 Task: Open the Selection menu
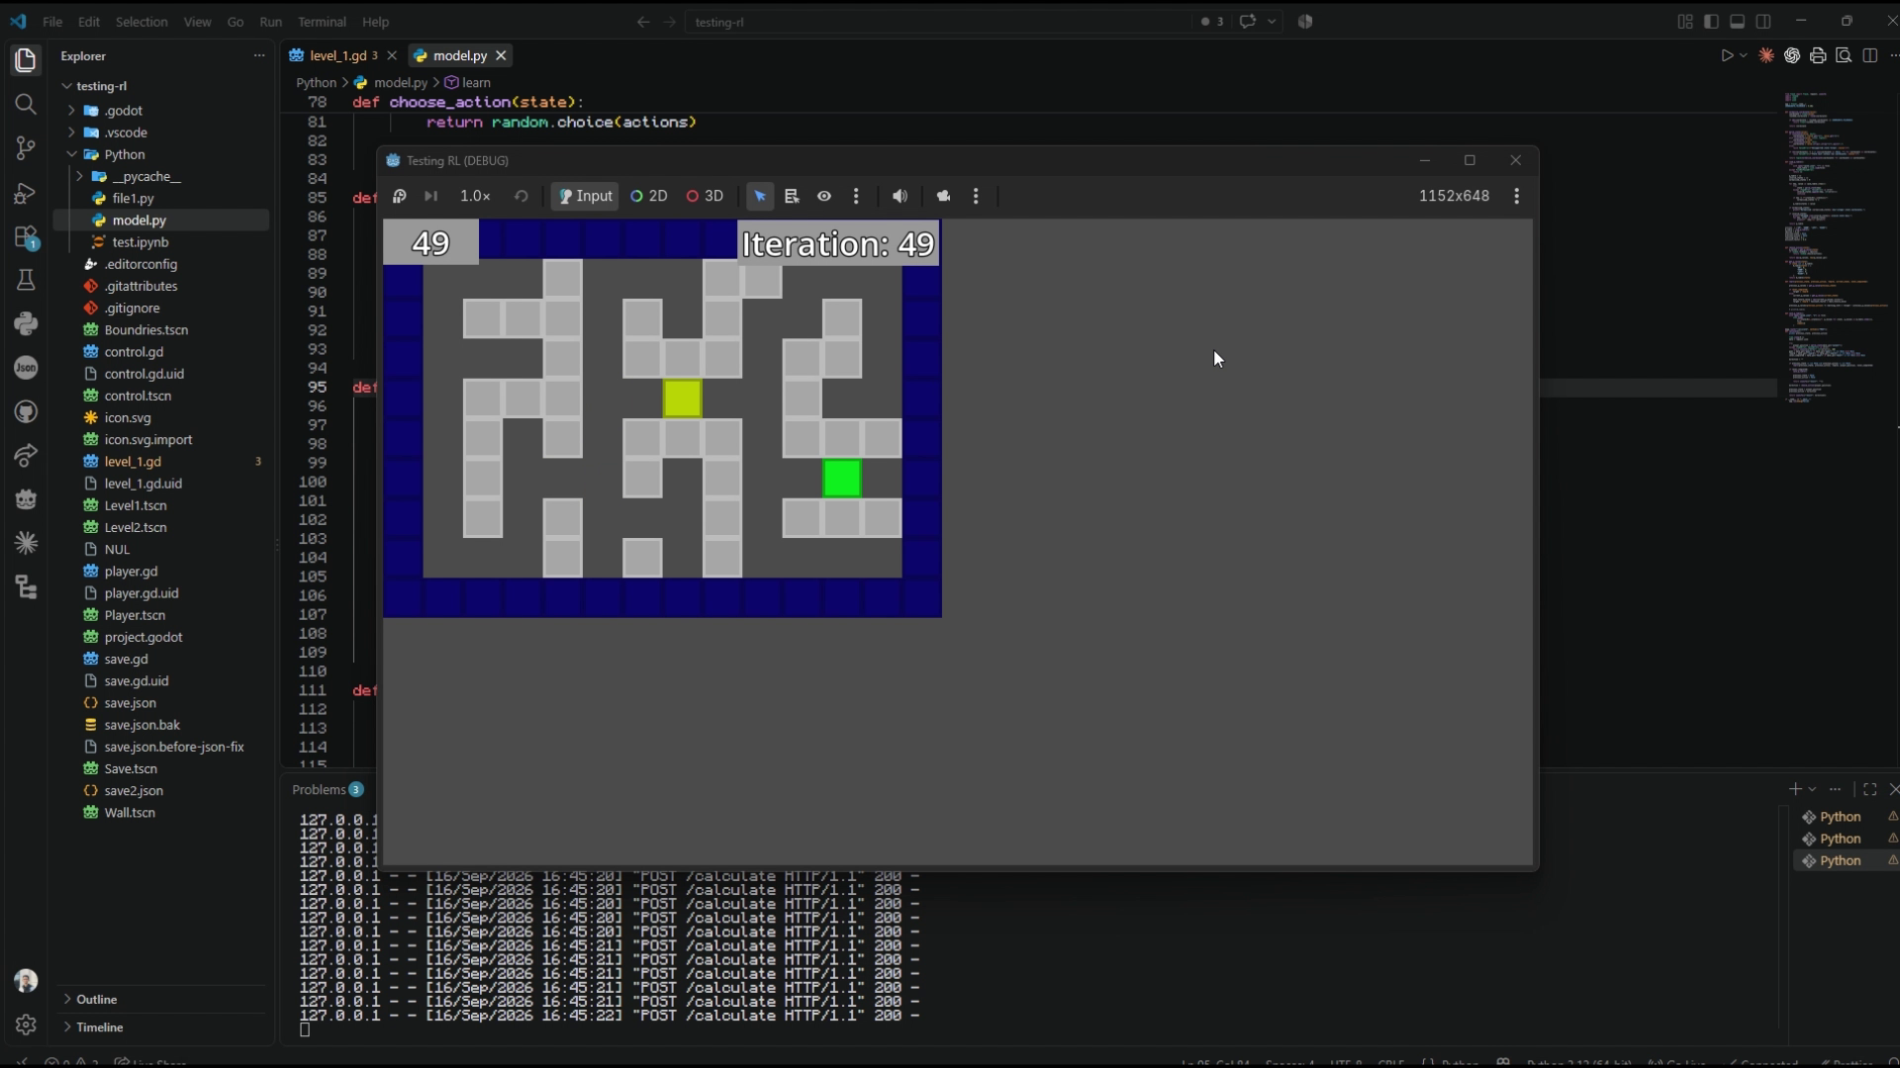click(142, 22)
